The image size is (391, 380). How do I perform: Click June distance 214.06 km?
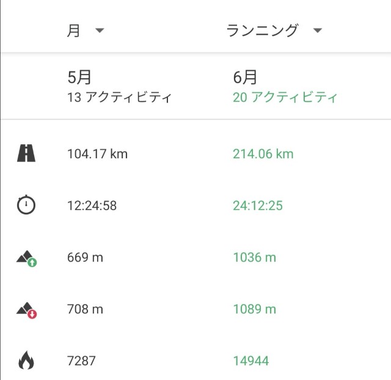coord(263,154)
